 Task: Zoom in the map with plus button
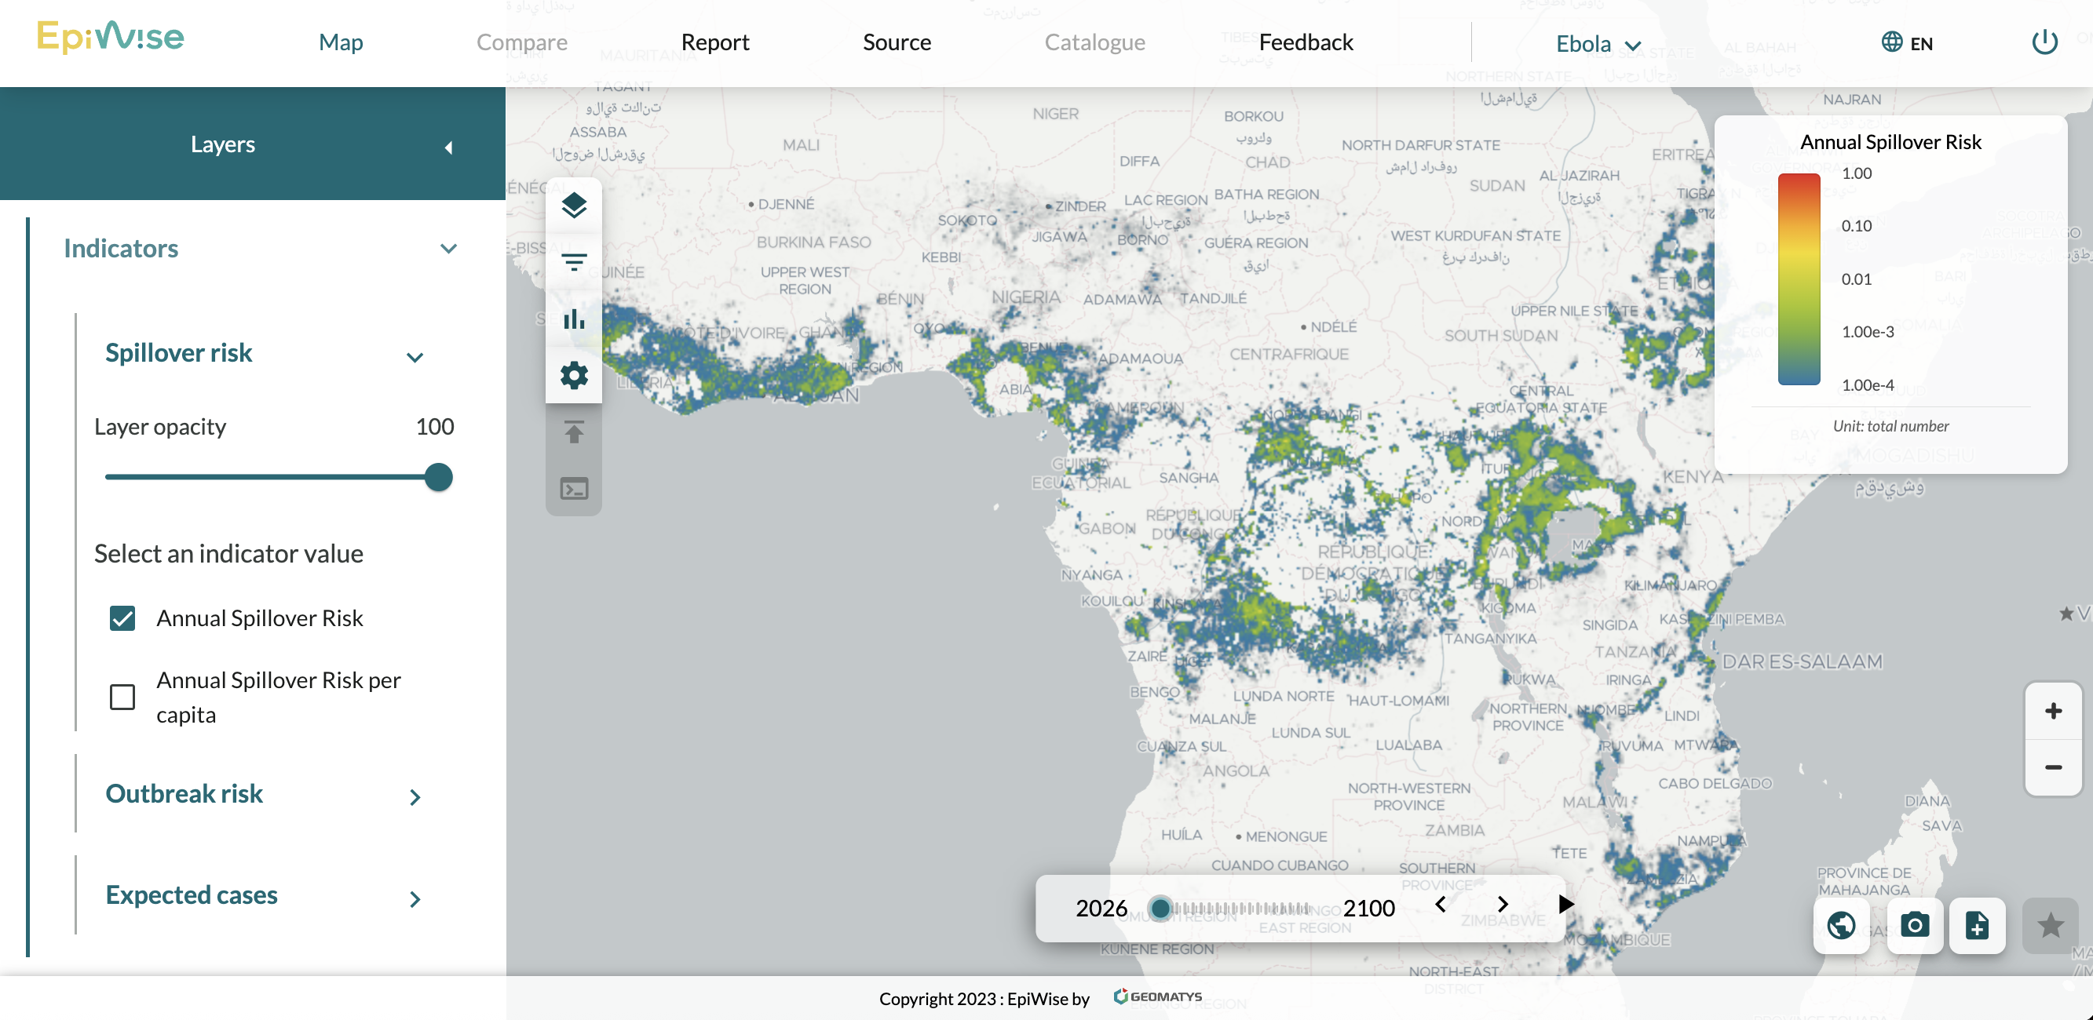click(2053, 711)
